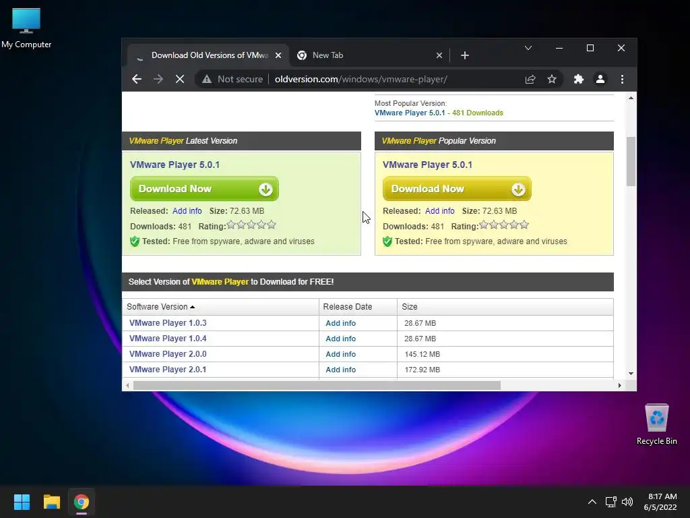Click the vertical scrollbar thumb

[x=631, y=161]
